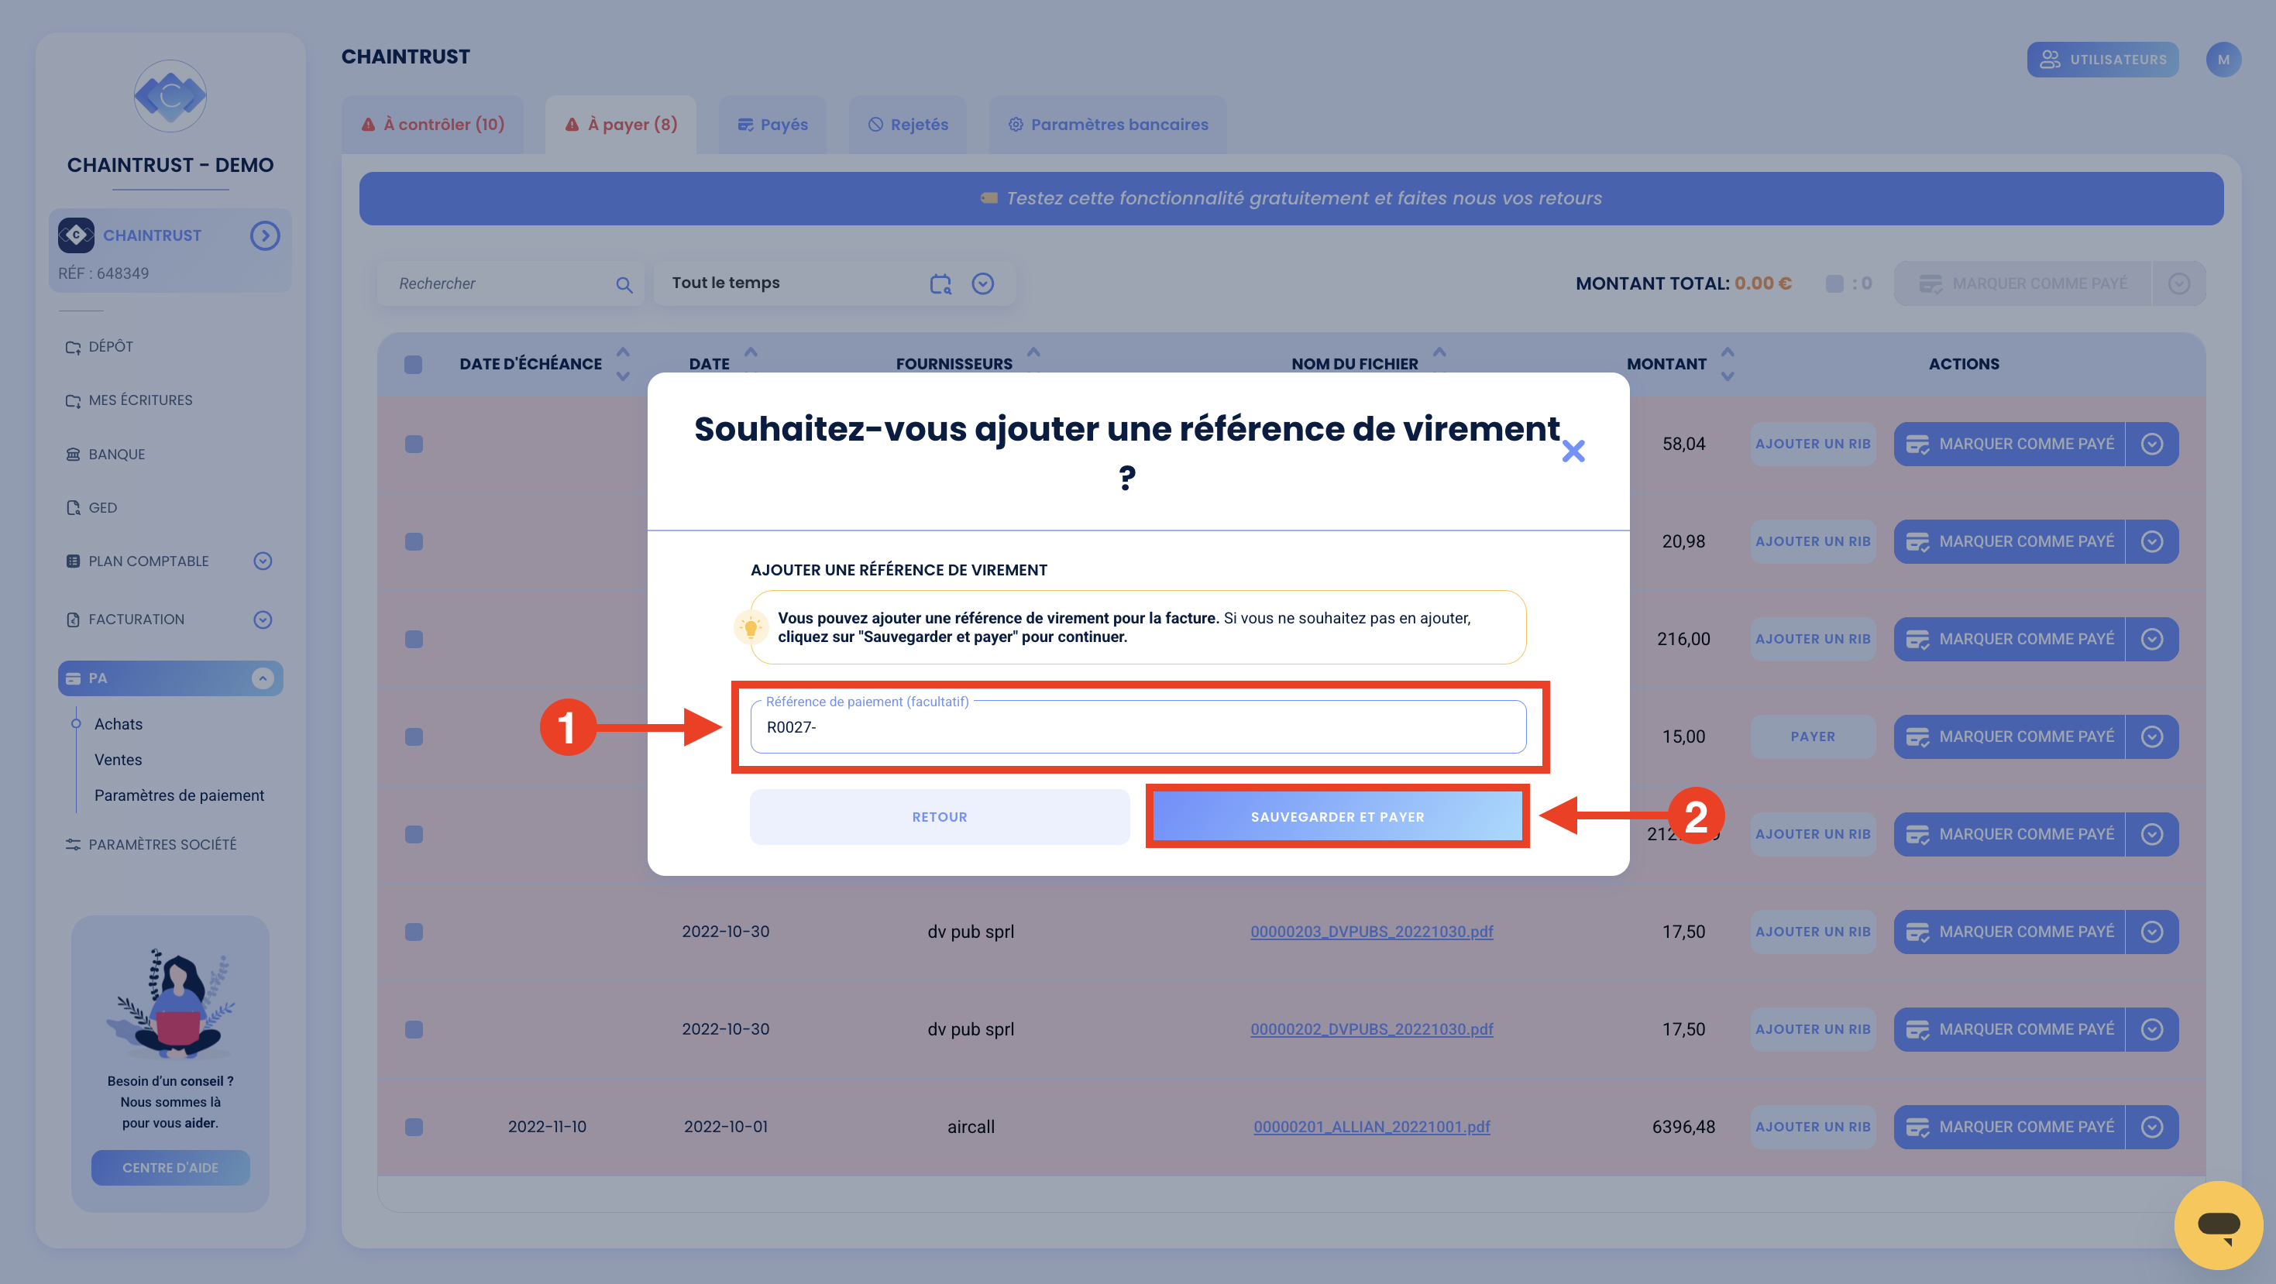Image resolution: width=2276 pixels, height=1284 pixels.
Task: Open the 00000201_ALLIAN_20221001.pdf link
Action: pos(1371,1127)
